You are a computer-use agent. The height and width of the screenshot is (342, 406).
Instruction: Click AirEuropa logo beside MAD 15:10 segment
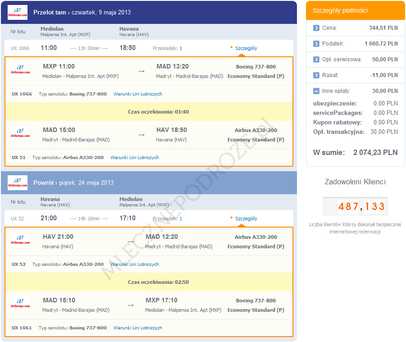(x=20, y=303)
